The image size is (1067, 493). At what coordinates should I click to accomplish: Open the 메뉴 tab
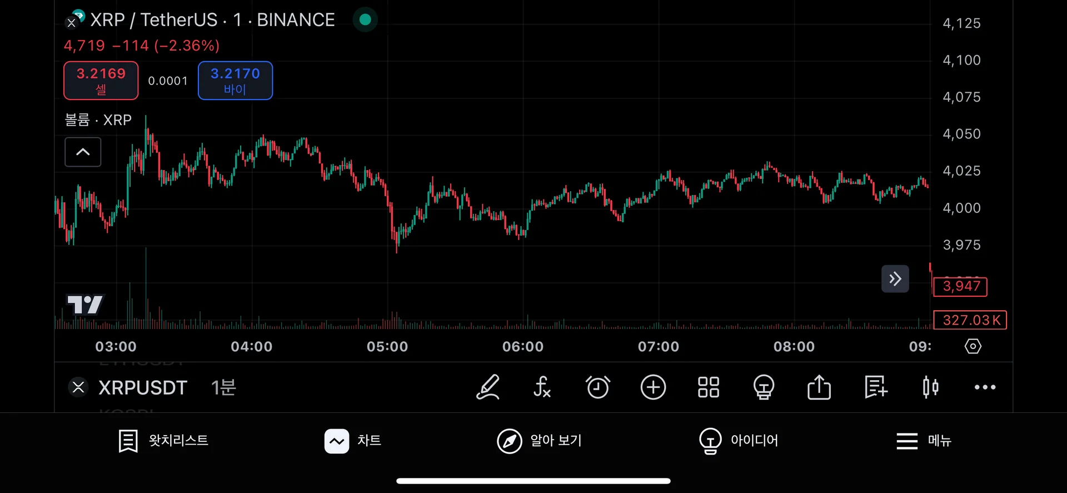924,441
